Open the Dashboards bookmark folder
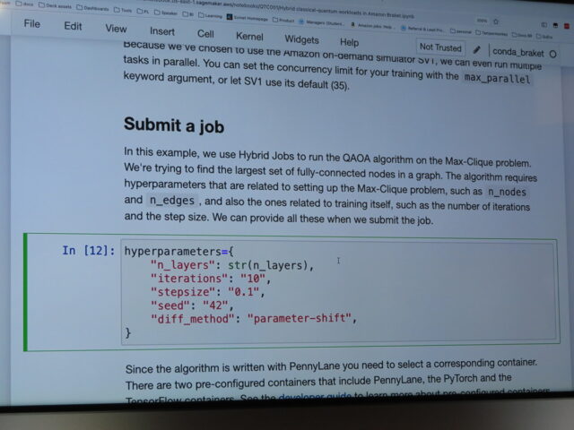This screenshot has width=574, height=430. coord(92,8)
